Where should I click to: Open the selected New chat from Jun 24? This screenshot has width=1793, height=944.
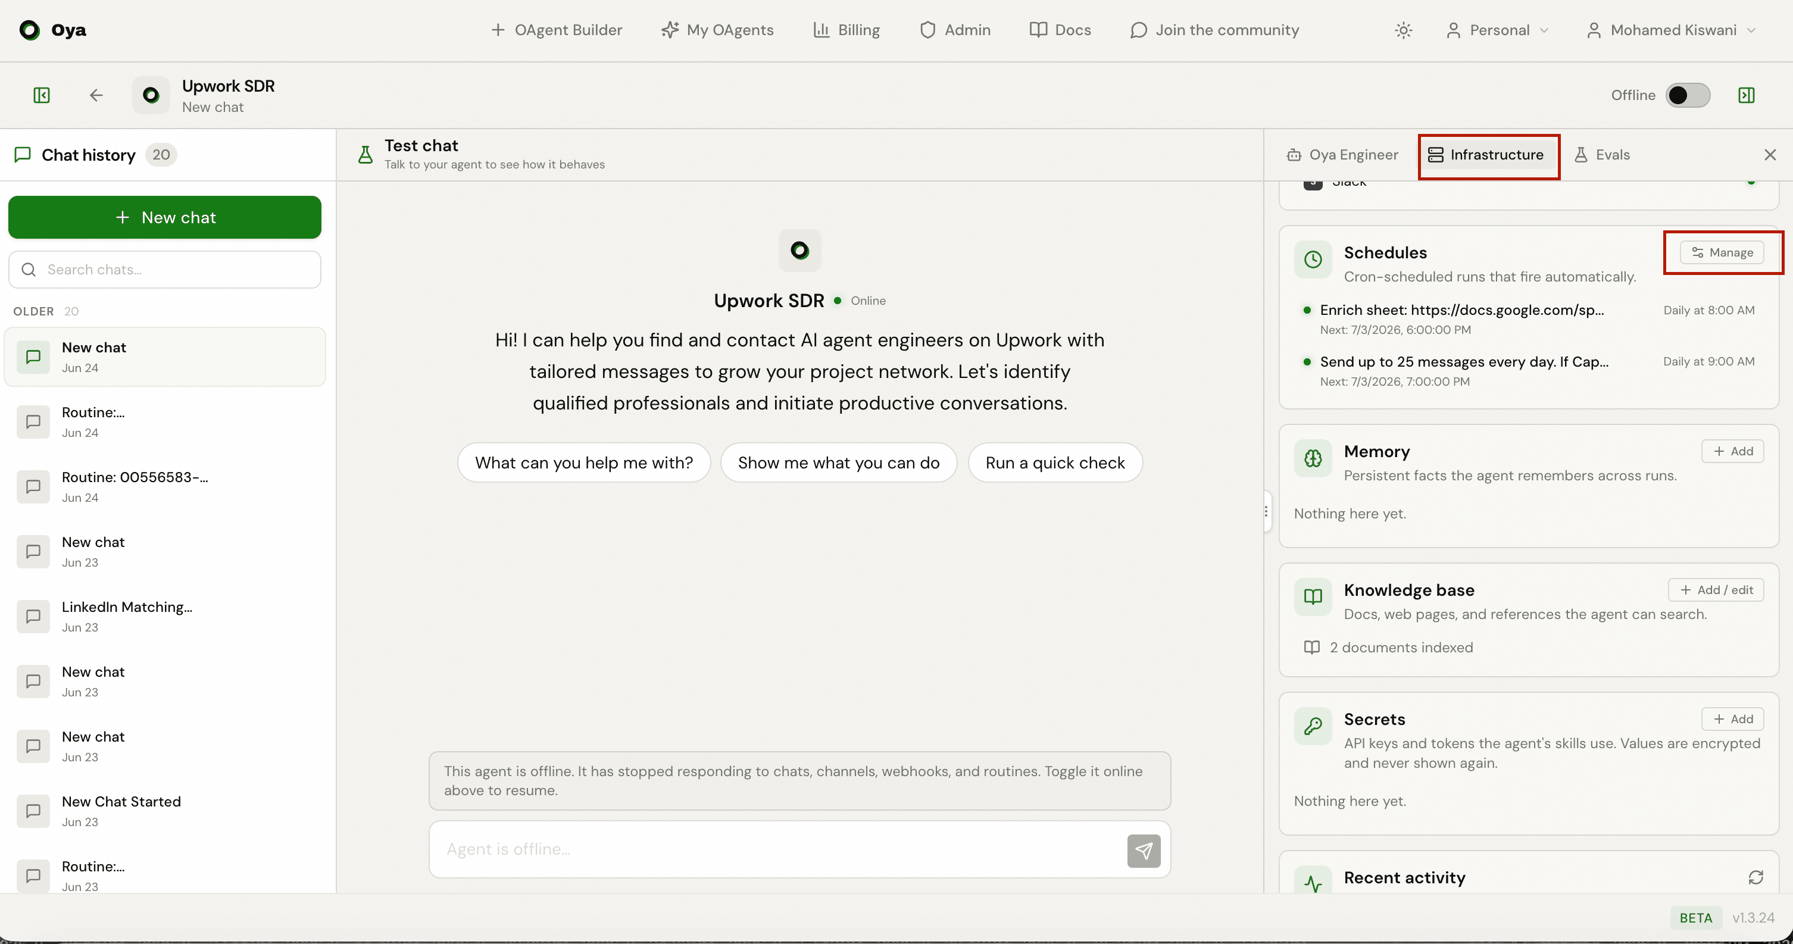(x=165, y=357)
